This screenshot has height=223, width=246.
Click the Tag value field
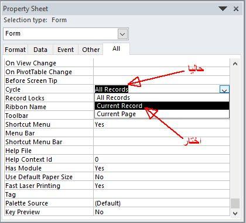pos(162,194)
